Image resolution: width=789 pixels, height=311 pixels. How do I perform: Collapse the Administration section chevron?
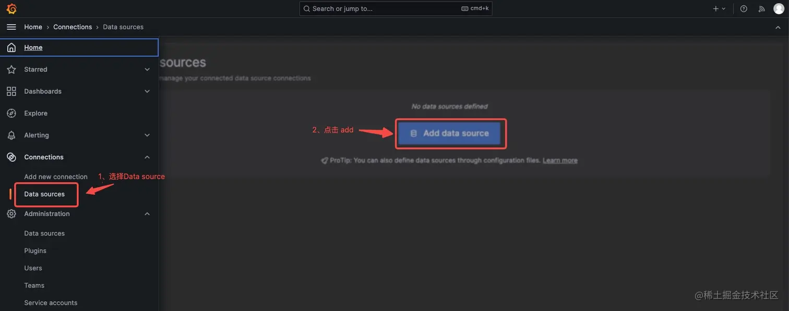click(x=147, y=214)
